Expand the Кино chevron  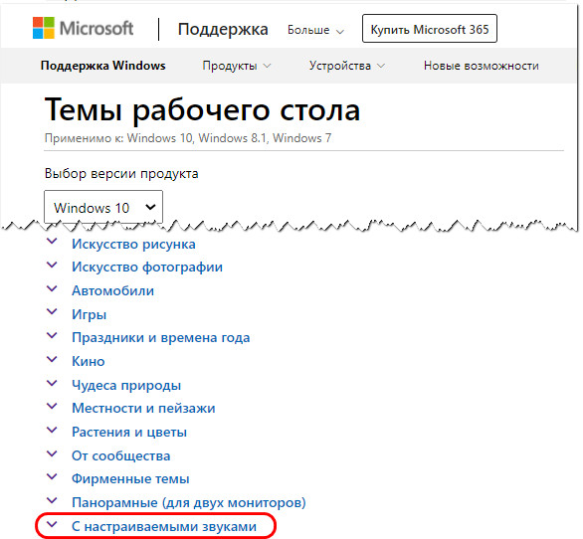pos(52,359)
